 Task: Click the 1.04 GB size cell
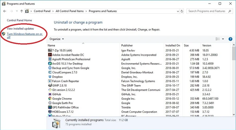point(194,64)
